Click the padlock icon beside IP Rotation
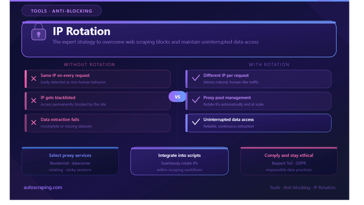 38,32
